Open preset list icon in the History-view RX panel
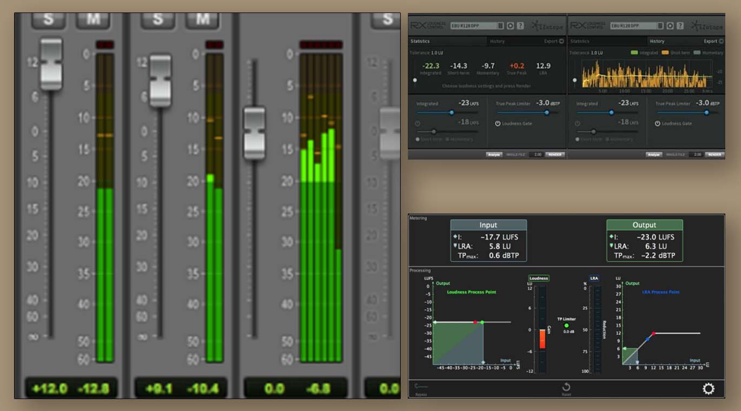 pyautogui.click(x=660, y=25)
